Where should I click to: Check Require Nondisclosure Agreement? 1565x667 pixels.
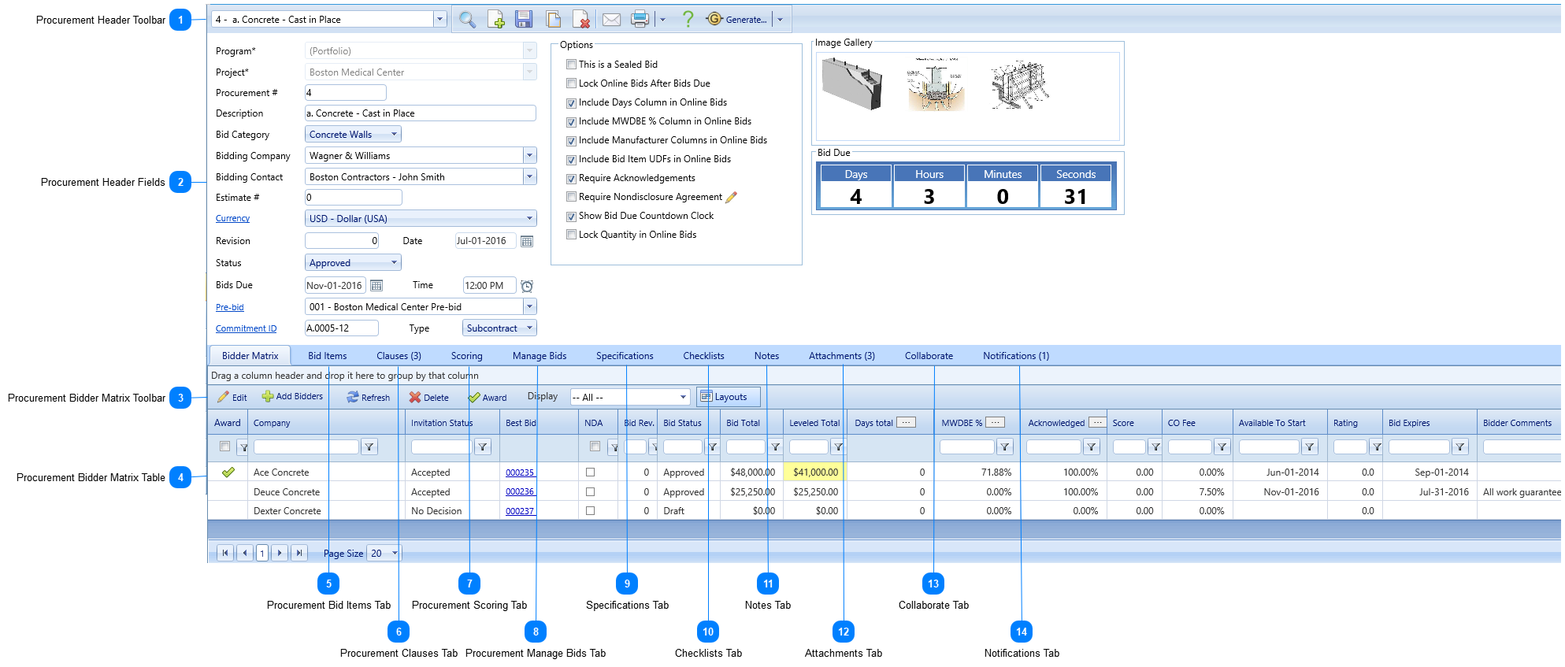pos(572,197)
